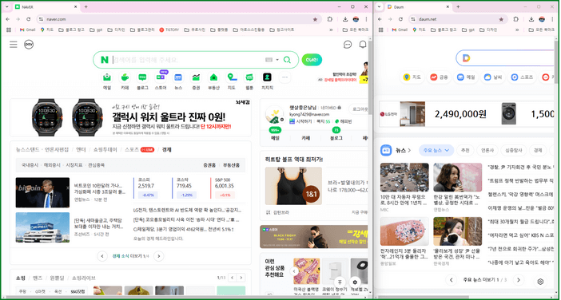Open Chrome downloads in Naver window
The image size is (561, 300).
345,19
